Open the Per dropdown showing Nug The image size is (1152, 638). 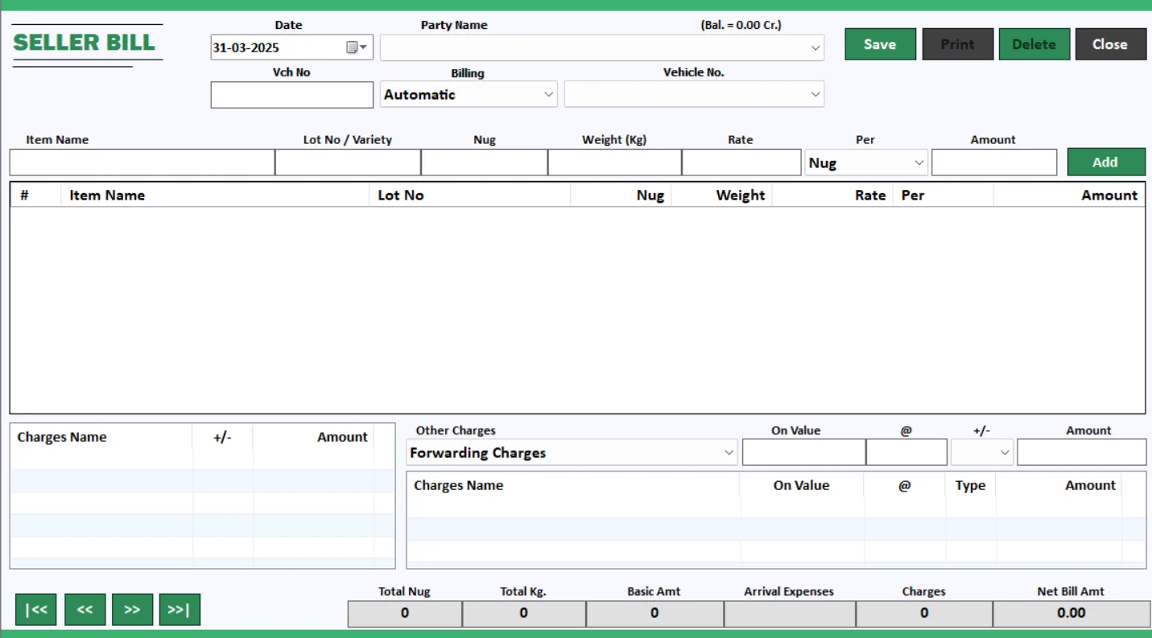pyautogui.click(x=866, y=163)
